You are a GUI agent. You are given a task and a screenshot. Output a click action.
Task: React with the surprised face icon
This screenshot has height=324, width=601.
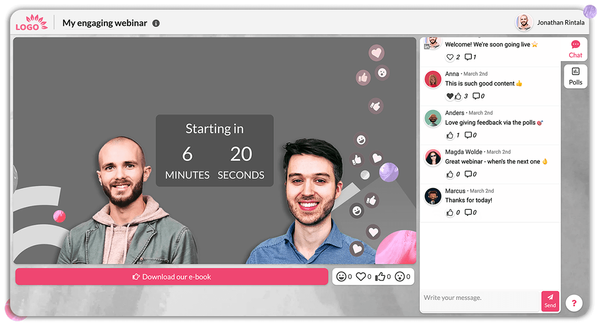coord(399,276)
